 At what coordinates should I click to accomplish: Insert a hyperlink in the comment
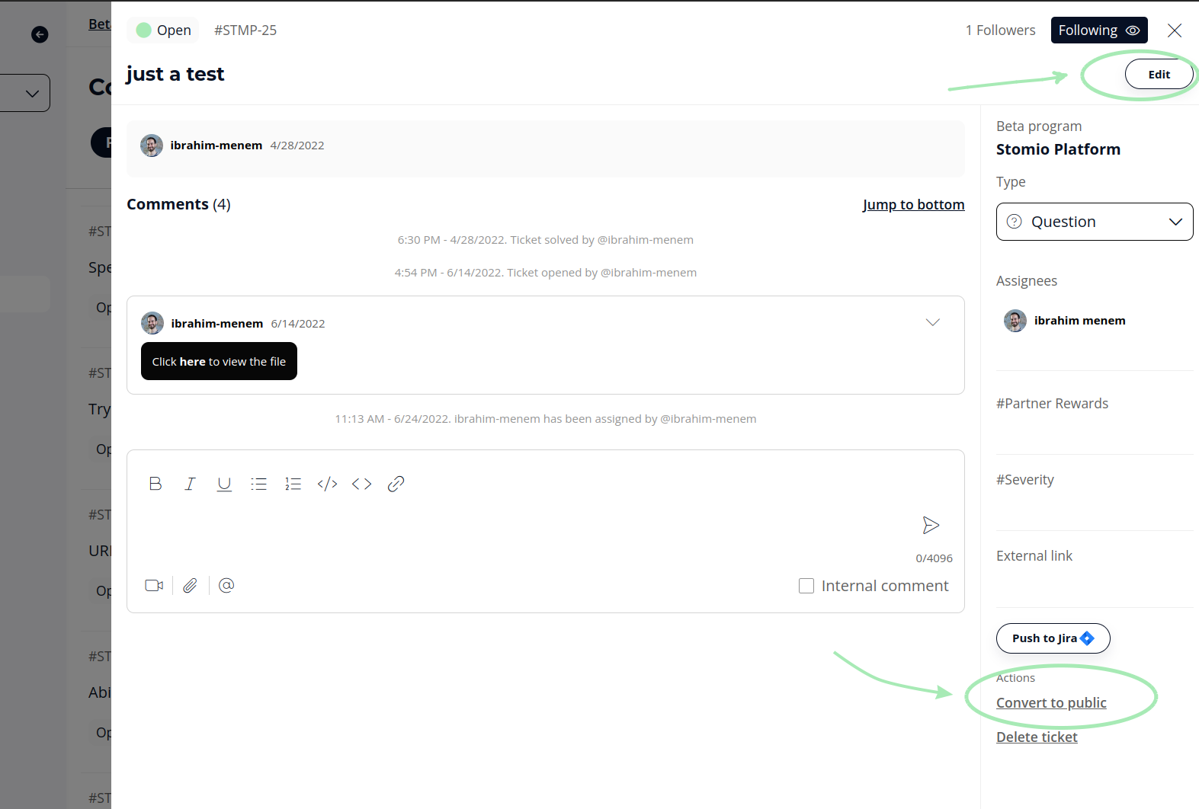(396, 484)
